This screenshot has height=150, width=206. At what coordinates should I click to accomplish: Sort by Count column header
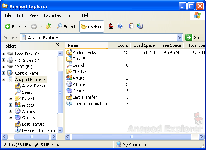(x=119, y=45)
